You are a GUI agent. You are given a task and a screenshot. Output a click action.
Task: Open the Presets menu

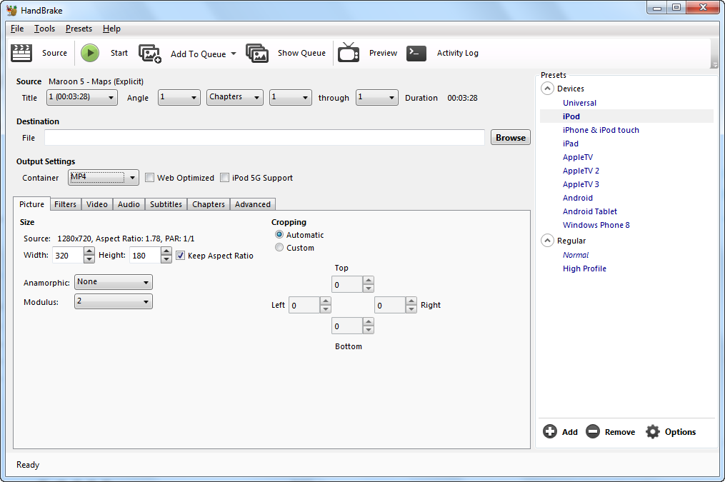click(x=79, y=29)
